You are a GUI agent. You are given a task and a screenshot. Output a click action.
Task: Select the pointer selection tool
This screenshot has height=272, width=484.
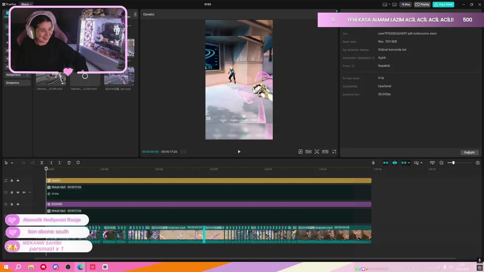[6, 163]
